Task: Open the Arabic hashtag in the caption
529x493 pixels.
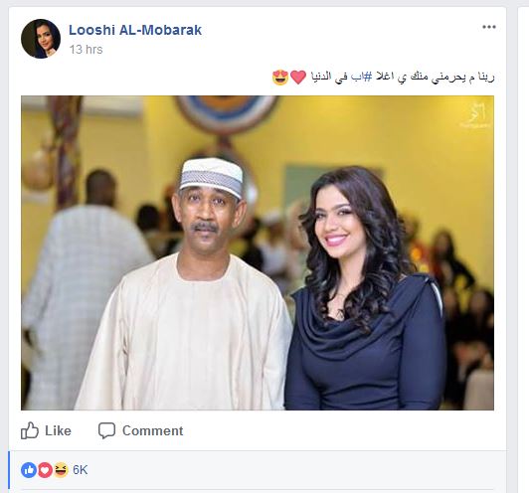Action: (361, 77)
